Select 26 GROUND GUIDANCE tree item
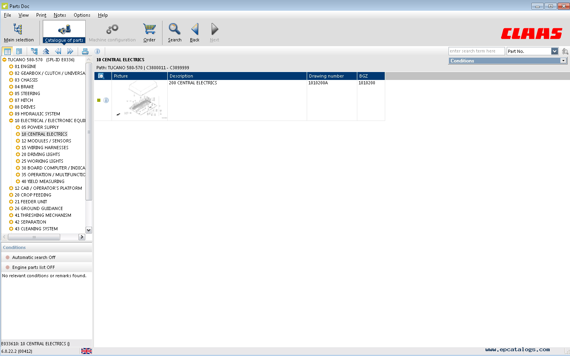The width and height of the screenshot is (570, 356). pyautogui.click(x=39, y=208)
